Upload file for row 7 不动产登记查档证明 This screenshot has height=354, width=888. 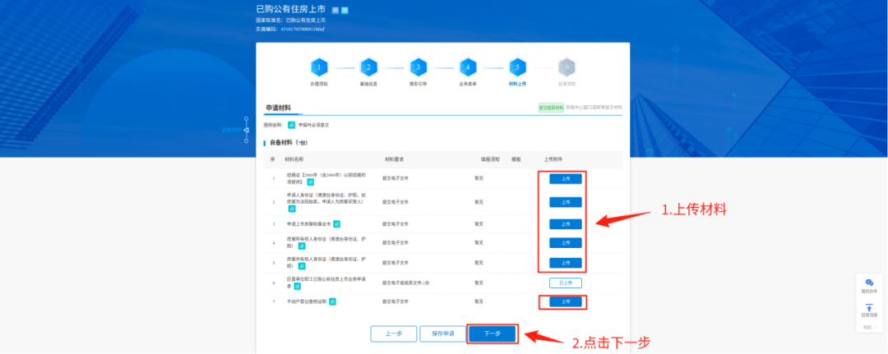pos(565,301)
